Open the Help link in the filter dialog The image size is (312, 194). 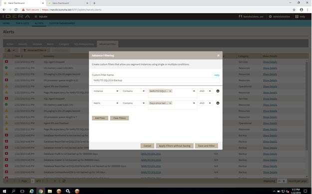pos(217,75)
